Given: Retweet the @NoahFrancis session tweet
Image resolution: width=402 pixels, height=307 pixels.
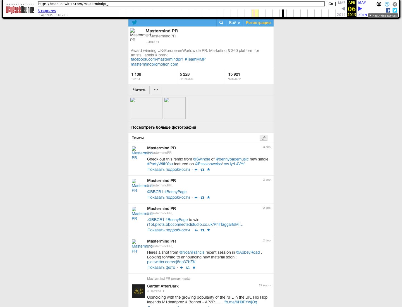Looking at the screenshot, I should tap(188, 268).
